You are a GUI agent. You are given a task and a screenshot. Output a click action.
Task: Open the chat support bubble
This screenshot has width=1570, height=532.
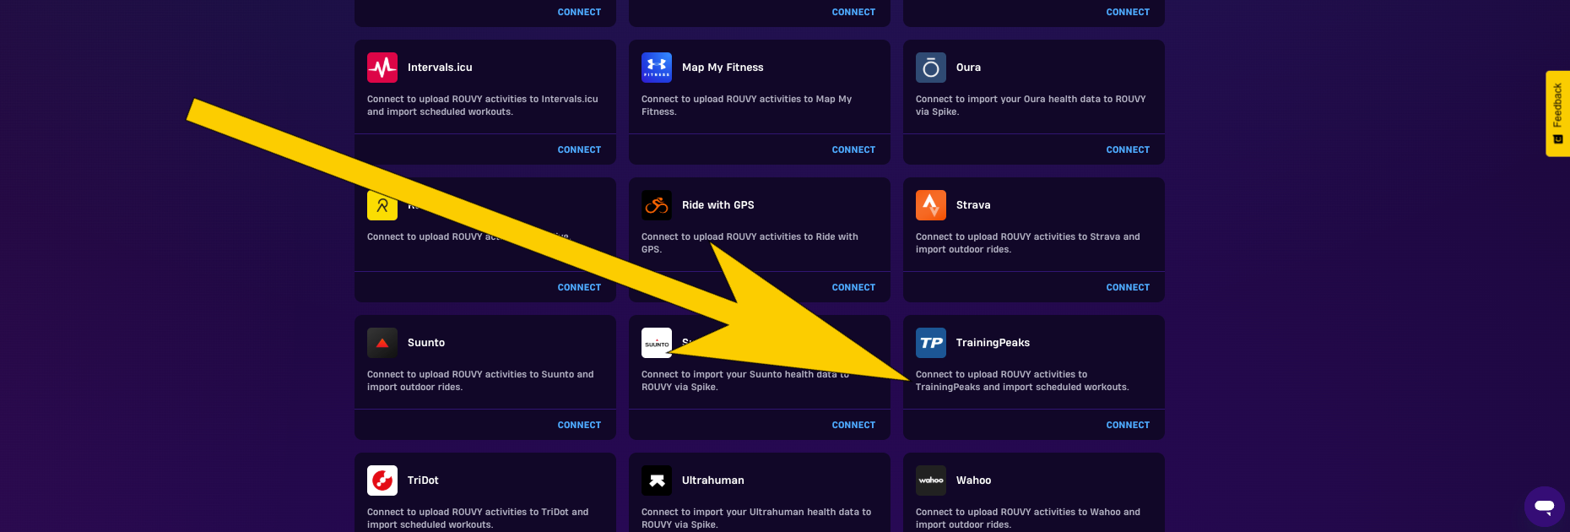pyautogui.click(x=1545, y=507)
